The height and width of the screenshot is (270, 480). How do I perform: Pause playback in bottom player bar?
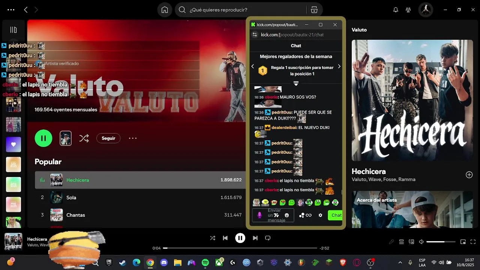click(x=240, y=238)
